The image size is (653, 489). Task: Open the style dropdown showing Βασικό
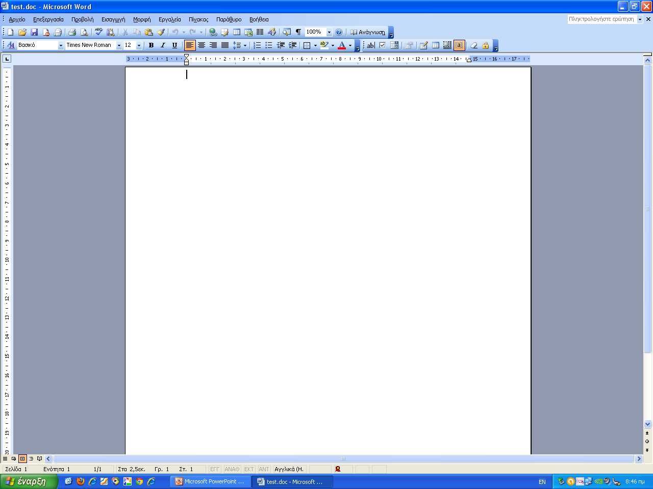pyautogui.click(x=61, y=45)
